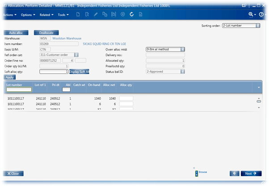This screenshot has width=269, height=186.
Task: Click the New document toolbar icon
Action: pos(79,15)
